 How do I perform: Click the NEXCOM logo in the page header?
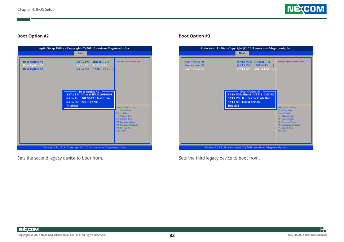306,9
